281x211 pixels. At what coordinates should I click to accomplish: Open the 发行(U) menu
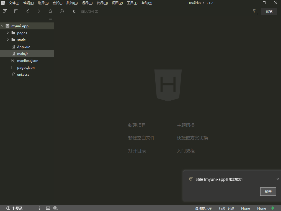click(x=102, y=3)
